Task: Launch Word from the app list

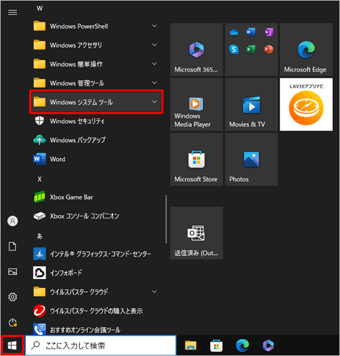Action: pyautogui.click(x=96, y=159)
